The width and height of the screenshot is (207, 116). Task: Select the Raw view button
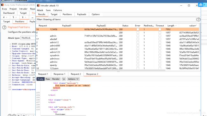point(48,79)
